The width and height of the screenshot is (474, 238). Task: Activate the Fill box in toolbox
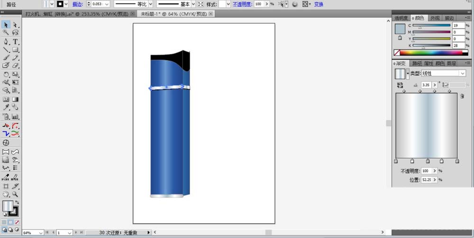point(8,206)
